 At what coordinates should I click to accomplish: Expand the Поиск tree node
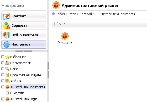click(3, 69)
